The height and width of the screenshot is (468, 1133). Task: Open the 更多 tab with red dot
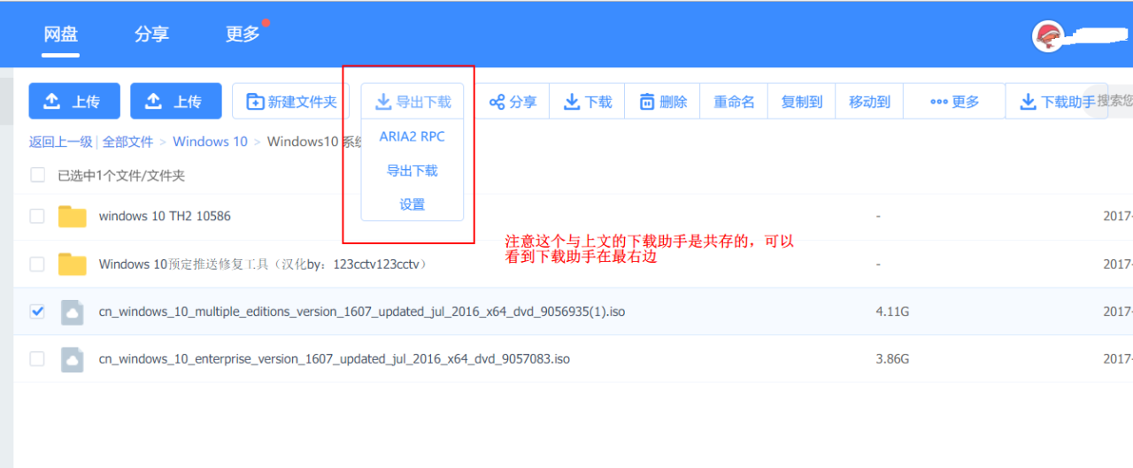click(x=243, y=35)
